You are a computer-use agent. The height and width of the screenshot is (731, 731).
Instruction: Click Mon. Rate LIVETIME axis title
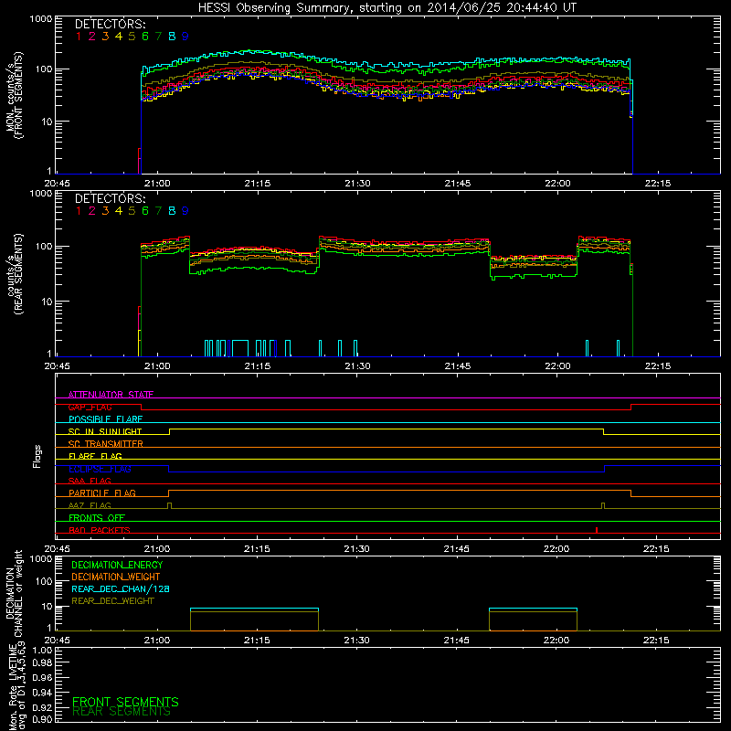tap(16, 687)
